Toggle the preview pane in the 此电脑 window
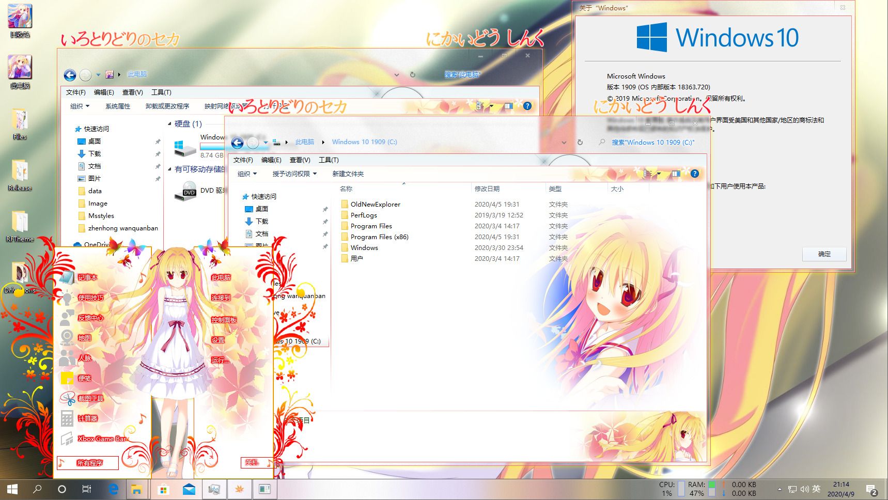 (508, 106)
